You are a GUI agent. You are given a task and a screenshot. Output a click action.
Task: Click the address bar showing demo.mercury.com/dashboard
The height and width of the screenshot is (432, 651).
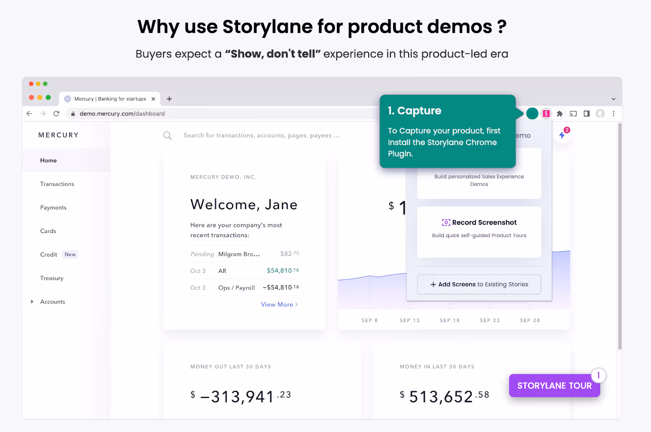pos(122,113)
